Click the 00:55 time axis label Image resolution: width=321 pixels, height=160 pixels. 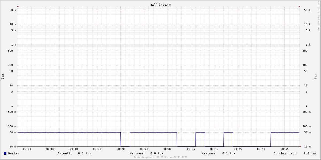(285, 149)
